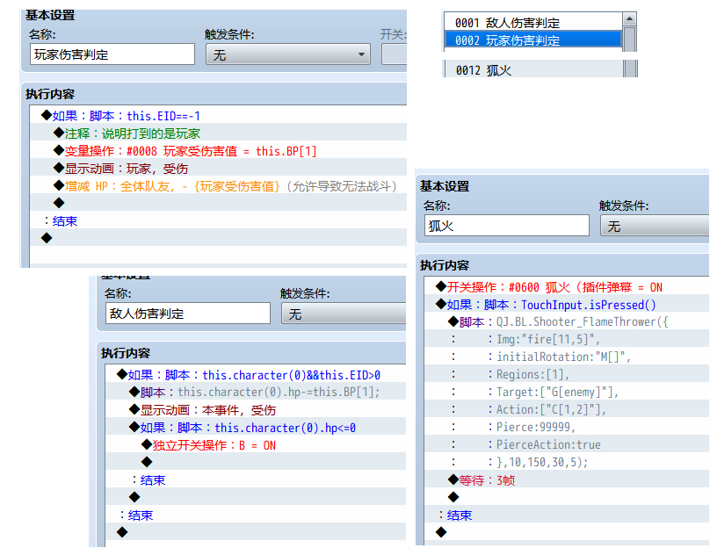Select the },10,150,30,5); line

[x=567, y=462]
